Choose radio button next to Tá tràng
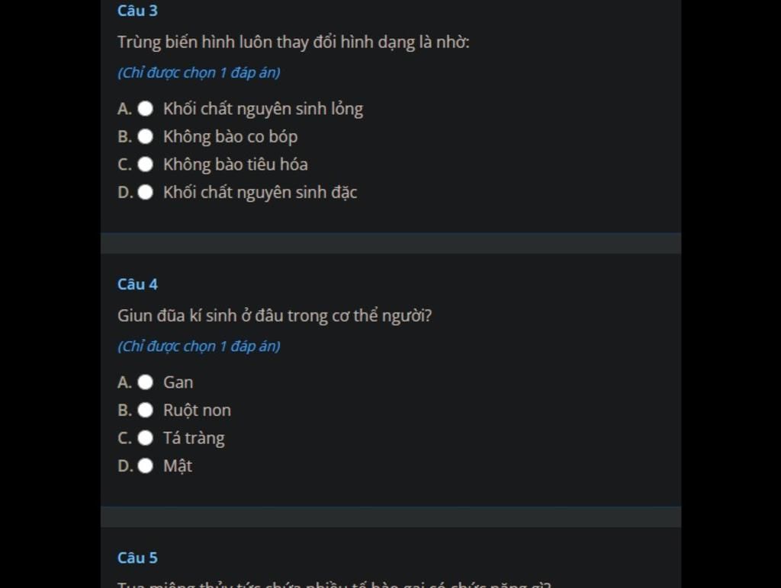The width and height of the screenshot is (781, 588). 146,438
